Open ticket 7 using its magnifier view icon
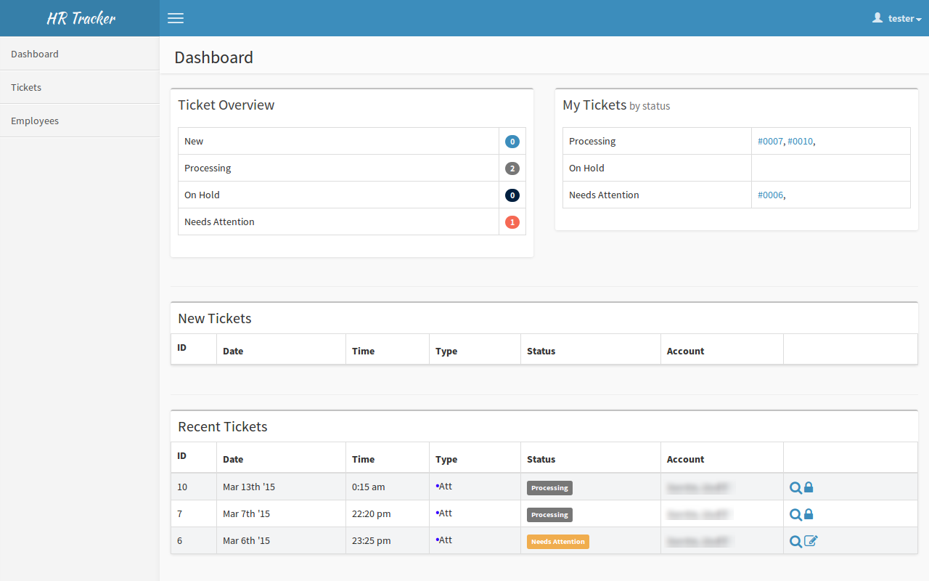 795,514
